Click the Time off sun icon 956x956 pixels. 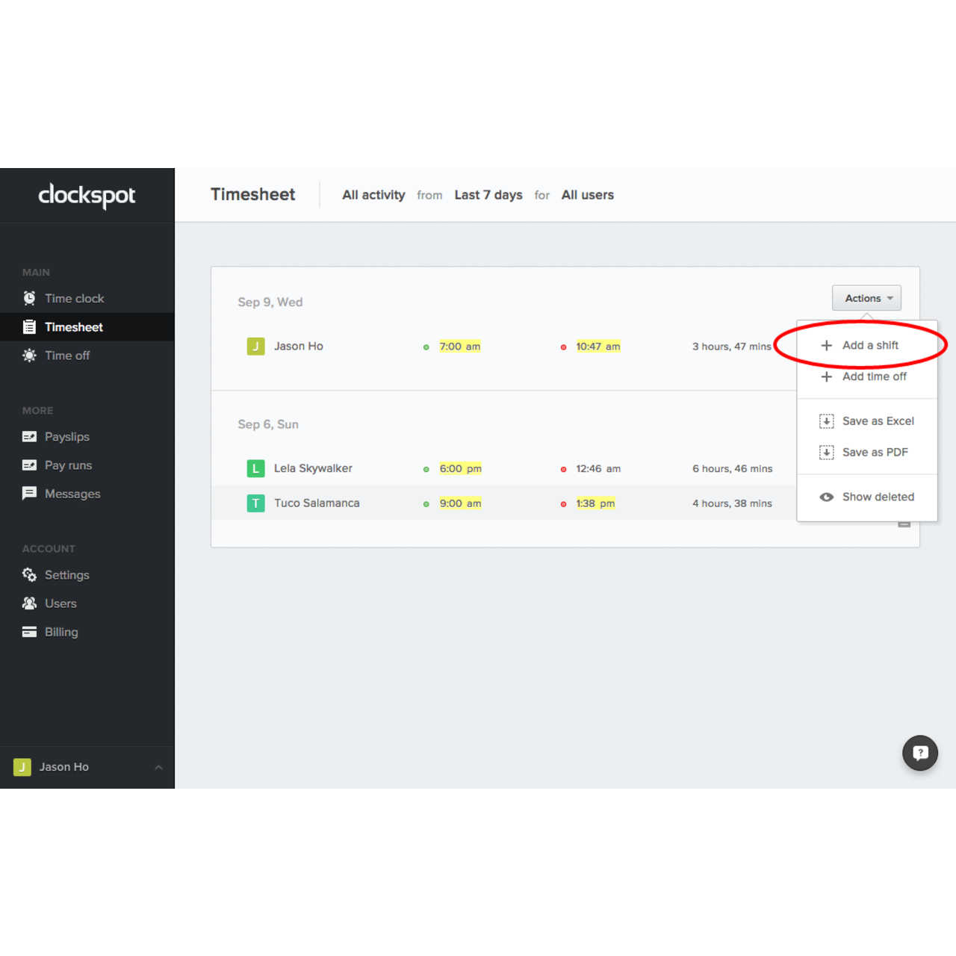coord(29,356)
